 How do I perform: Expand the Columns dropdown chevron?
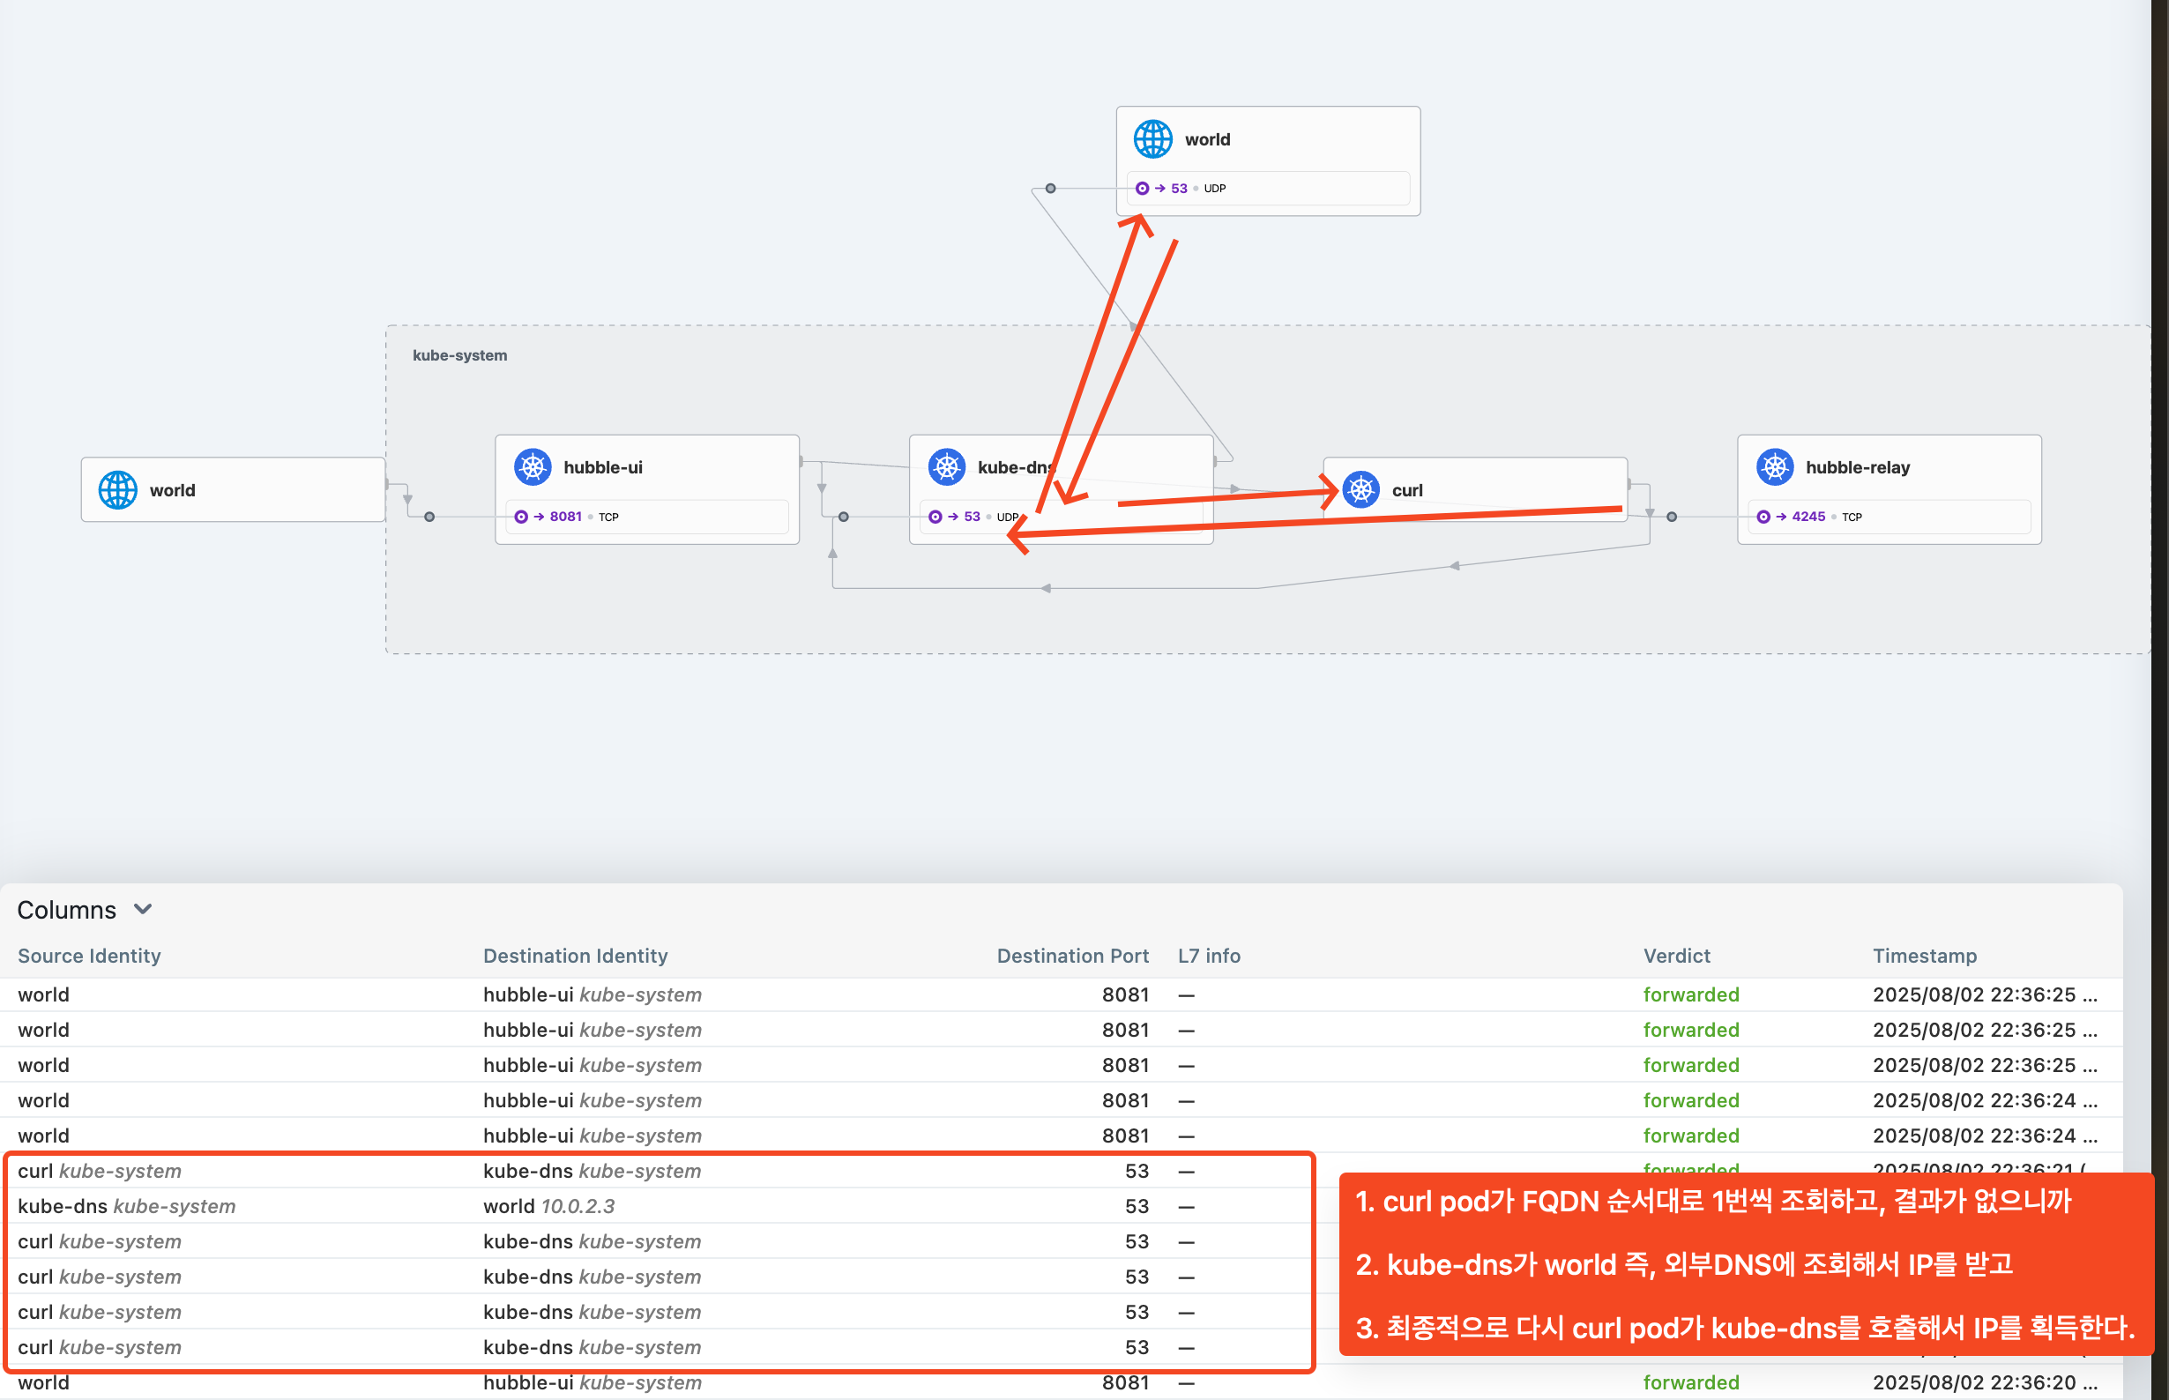(x=143, y=909)
